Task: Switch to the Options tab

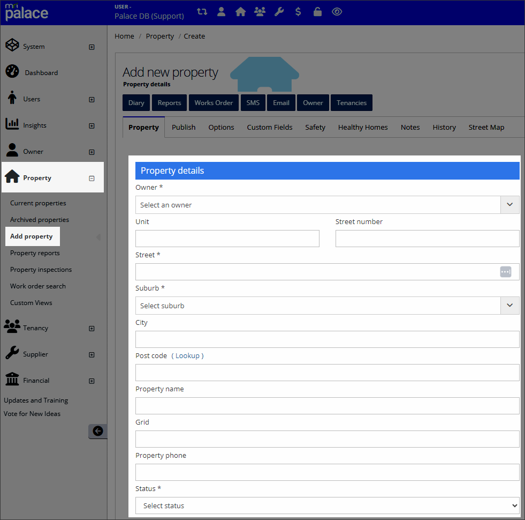Action: click(x=221, y=128)
